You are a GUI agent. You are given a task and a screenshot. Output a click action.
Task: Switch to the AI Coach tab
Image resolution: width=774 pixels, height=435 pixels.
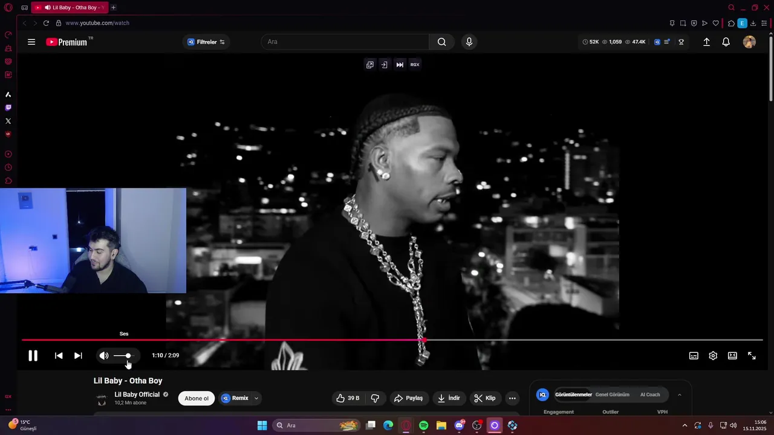coord(650,395)
